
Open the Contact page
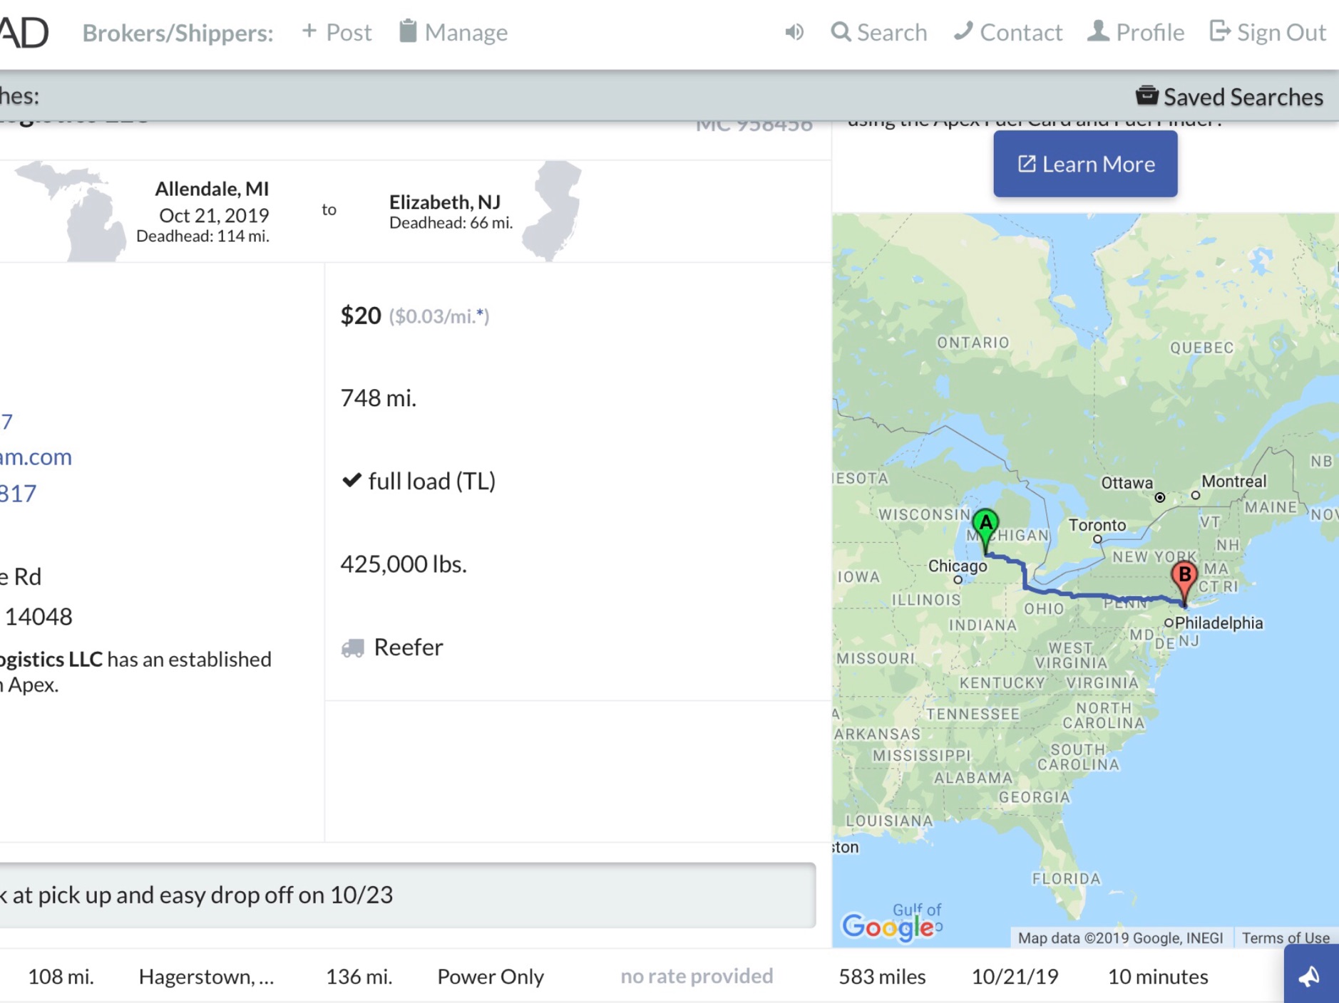1008,32
